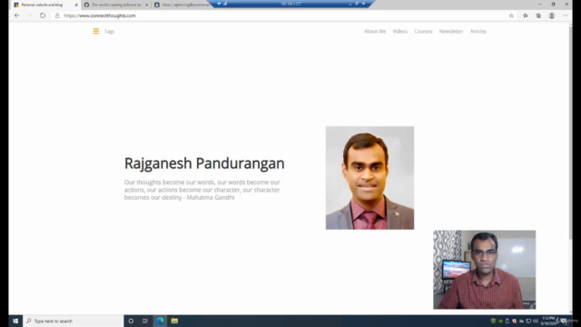Viewport: 581px width, 327px height.
Task: Click the browser profile avatar
Action: 552,15
